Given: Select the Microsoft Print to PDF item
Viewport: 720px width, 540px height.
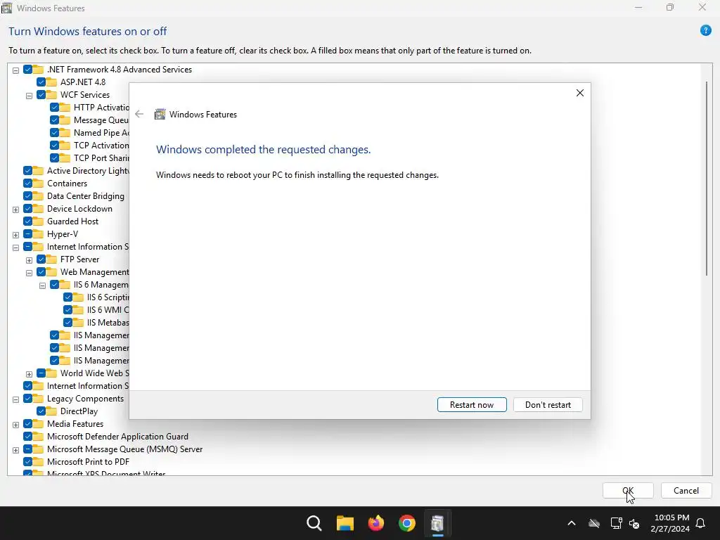Looking at the screenshot, I should point(88,462).
